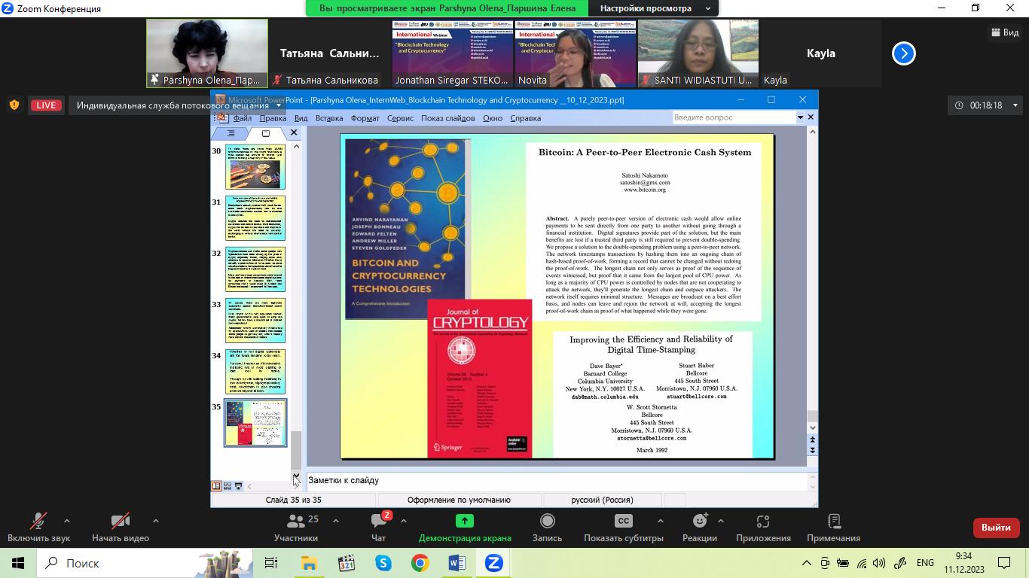Select slide 33 thumbnail
The height and width of the screenshot is (578, 1029).
[x=255, y=320]
